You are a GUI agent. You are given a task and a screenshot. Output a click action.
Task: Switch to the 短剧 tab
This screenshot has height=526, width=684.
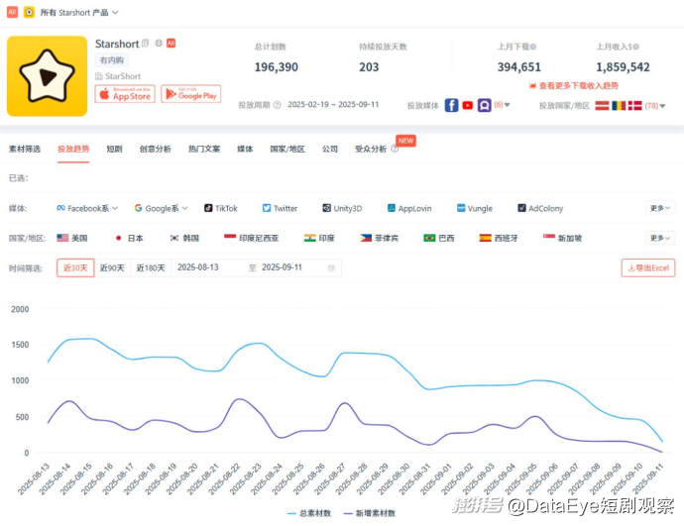[114, 149]
